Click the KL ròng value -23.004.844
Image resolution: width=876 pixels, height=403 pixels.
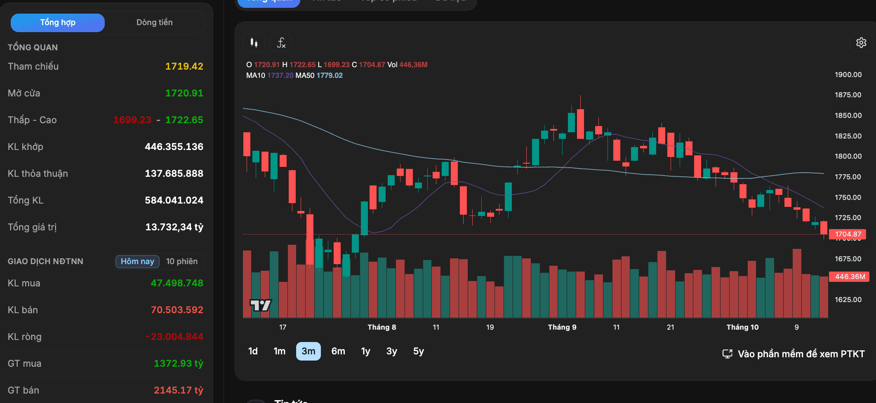click(x=174, y=337)
